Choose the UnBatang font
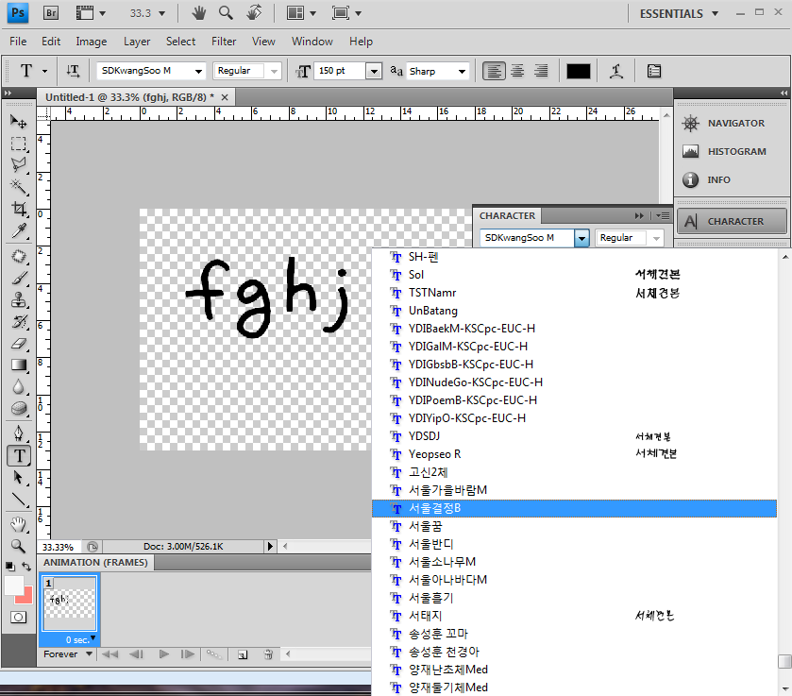 (574, 311)
